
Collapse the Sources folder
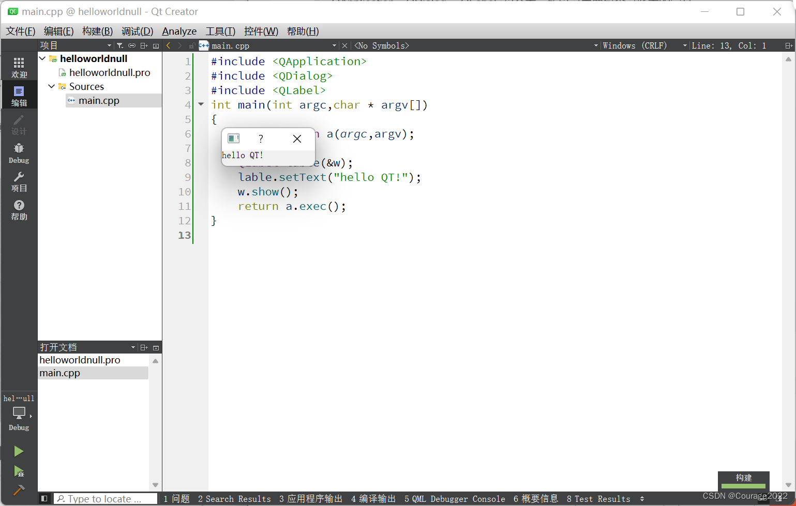pos(52,86)
